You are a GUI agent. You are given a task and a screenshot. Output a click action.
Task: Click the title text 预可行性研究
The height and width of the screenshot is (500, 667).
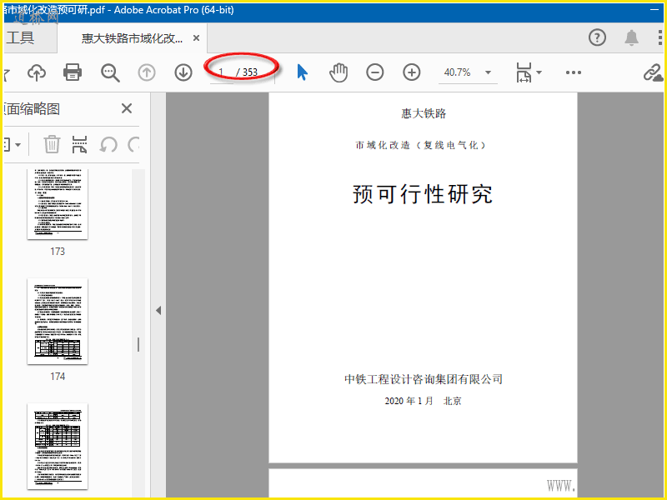click(423, 194)
